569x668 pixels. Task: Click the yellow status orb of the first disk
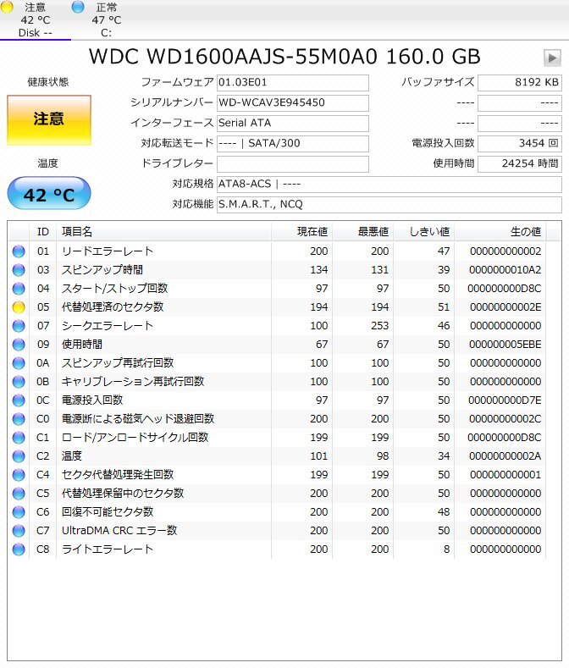[x=7, y=7]
